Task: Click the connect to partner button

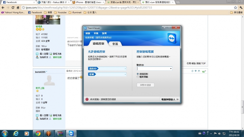Action: (x=145, y=85)
